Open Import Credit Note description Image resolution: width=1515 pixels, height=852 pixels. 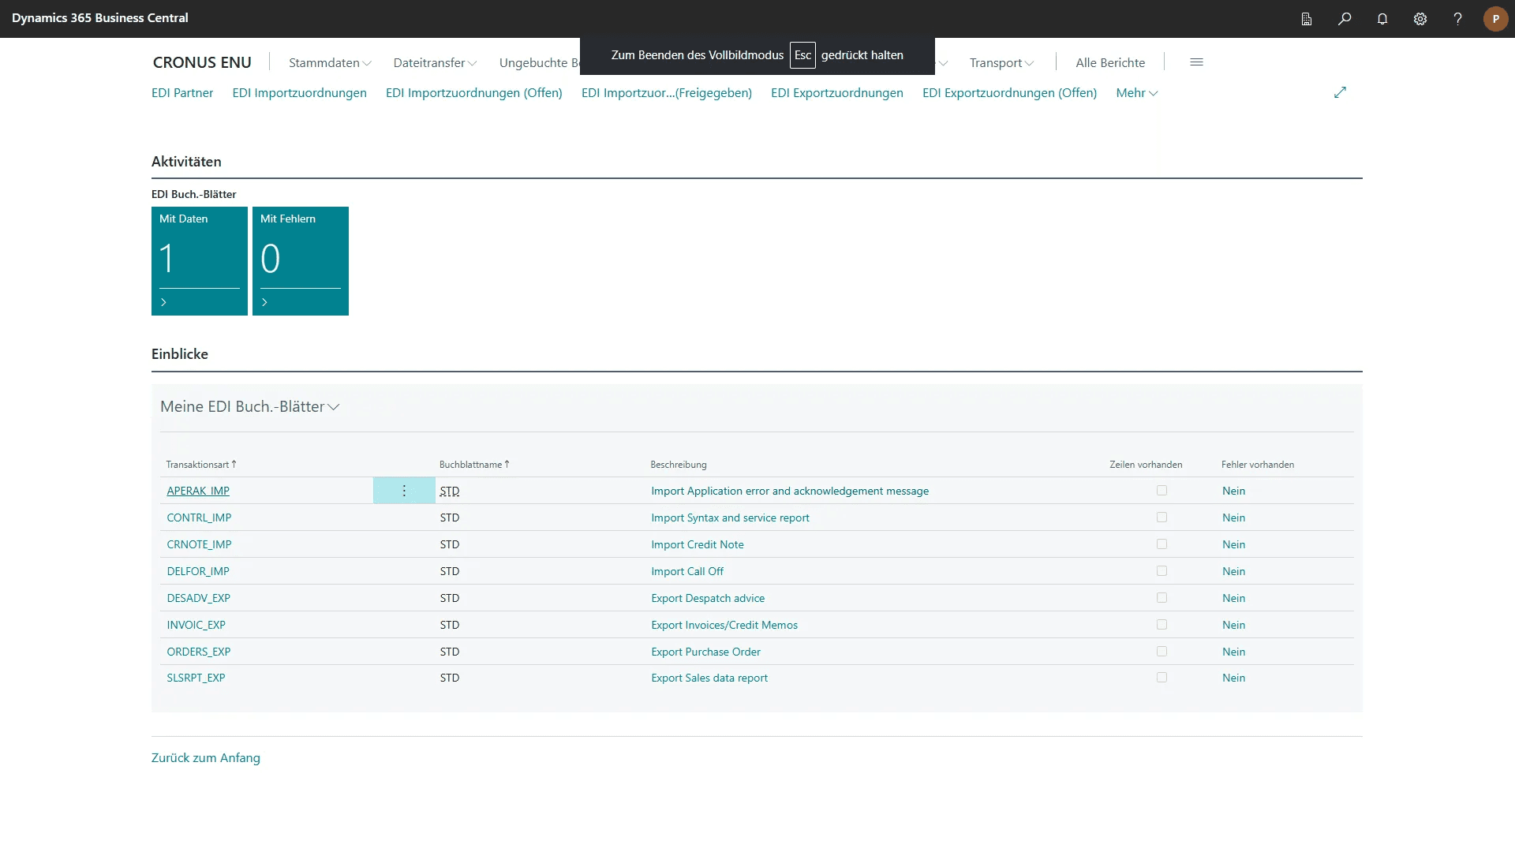coord(697,544)
